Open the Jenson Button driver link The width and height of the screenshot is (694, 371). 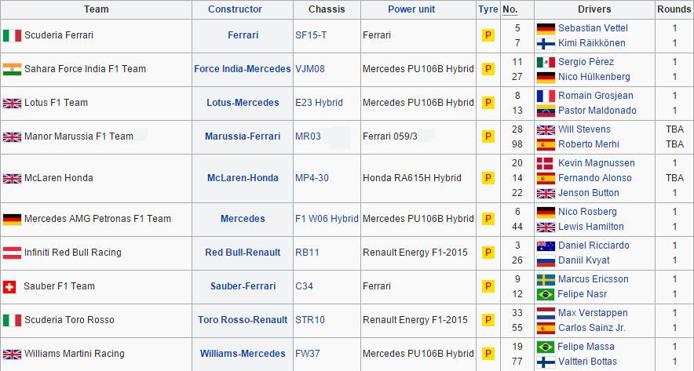(x=589, y=193)
